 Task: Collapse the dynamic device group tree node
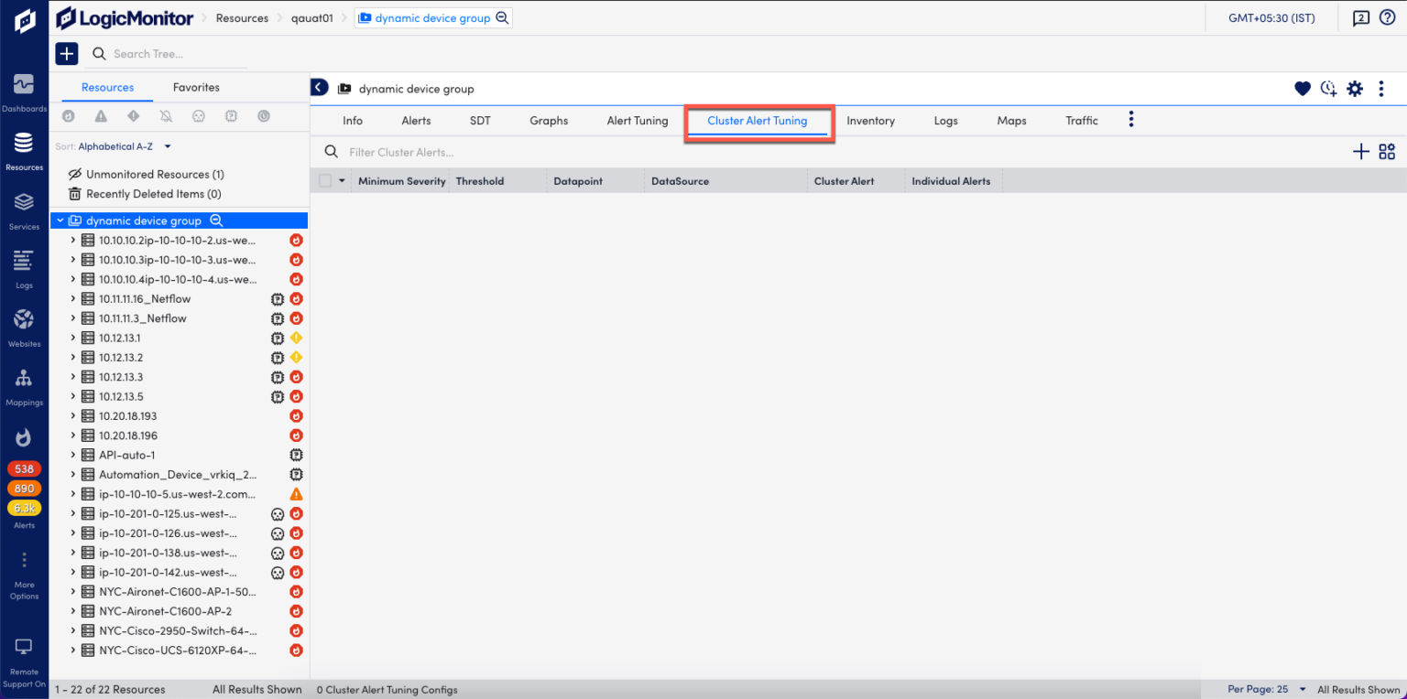[60, 220]
